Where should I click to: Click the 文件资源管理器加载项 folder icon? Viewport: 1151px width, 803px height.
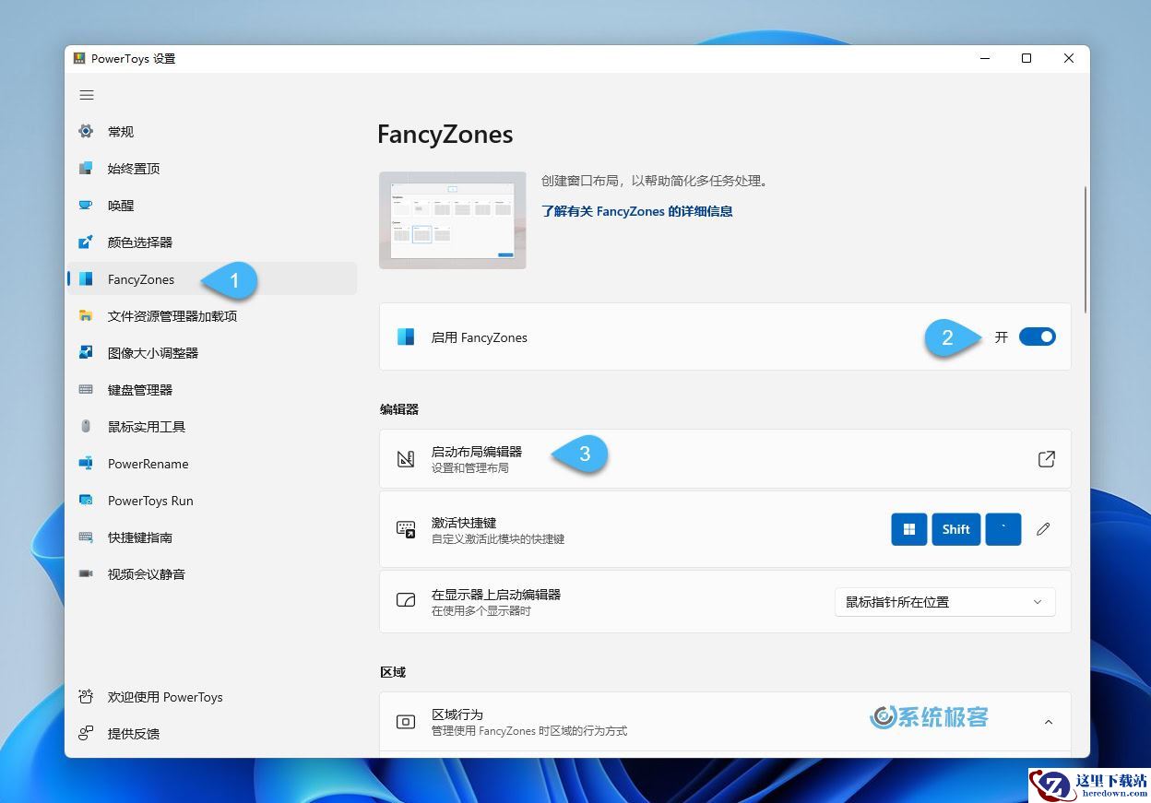point(86,315)
